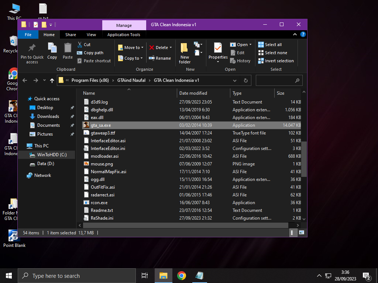The image size is (378, 283).
Task: Open Task View on taskbar
Action: (x=145, y=276)
